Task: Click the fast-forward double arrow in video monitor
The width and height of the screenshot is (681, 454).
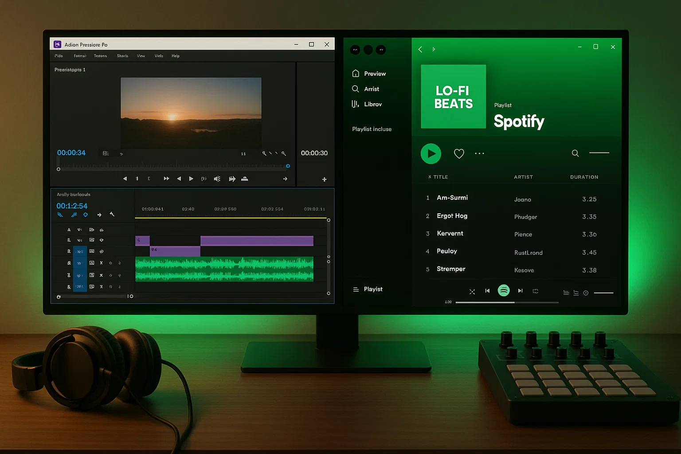Action: [x=166, y=179]
